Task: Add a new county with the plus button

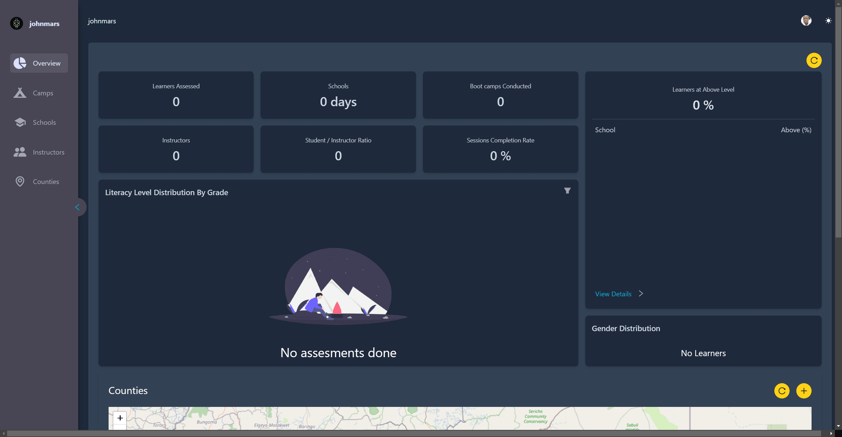Action: [804, 391]
